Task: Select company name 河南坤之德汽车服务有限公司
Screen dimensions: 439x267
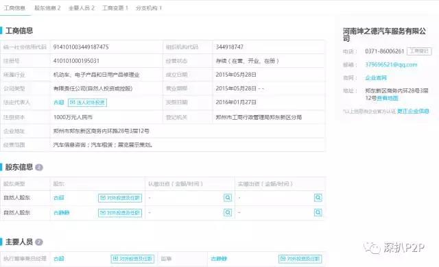Action: (385, 35)
